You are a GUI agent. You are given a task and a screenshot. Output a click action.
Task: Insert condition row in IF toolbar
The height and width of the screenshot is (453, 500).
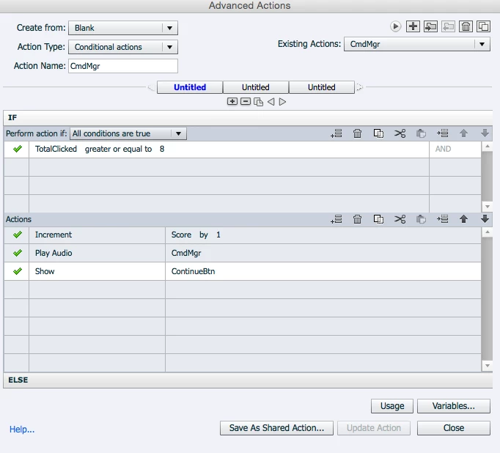(443, 133)
